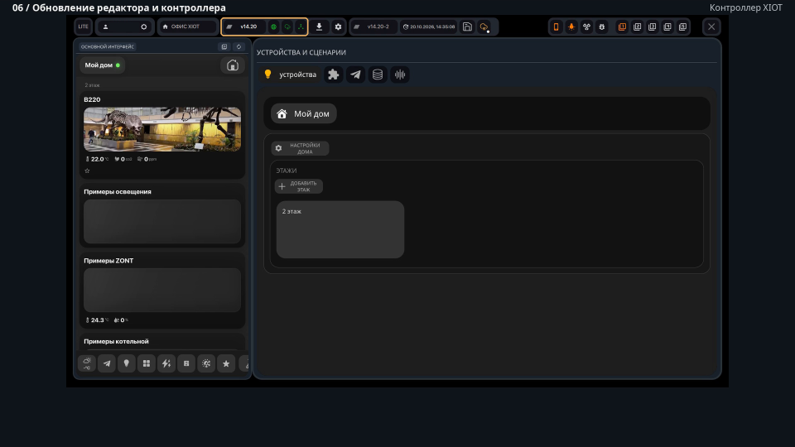Open the B220 room photo thumbnail

pos(162,129)
